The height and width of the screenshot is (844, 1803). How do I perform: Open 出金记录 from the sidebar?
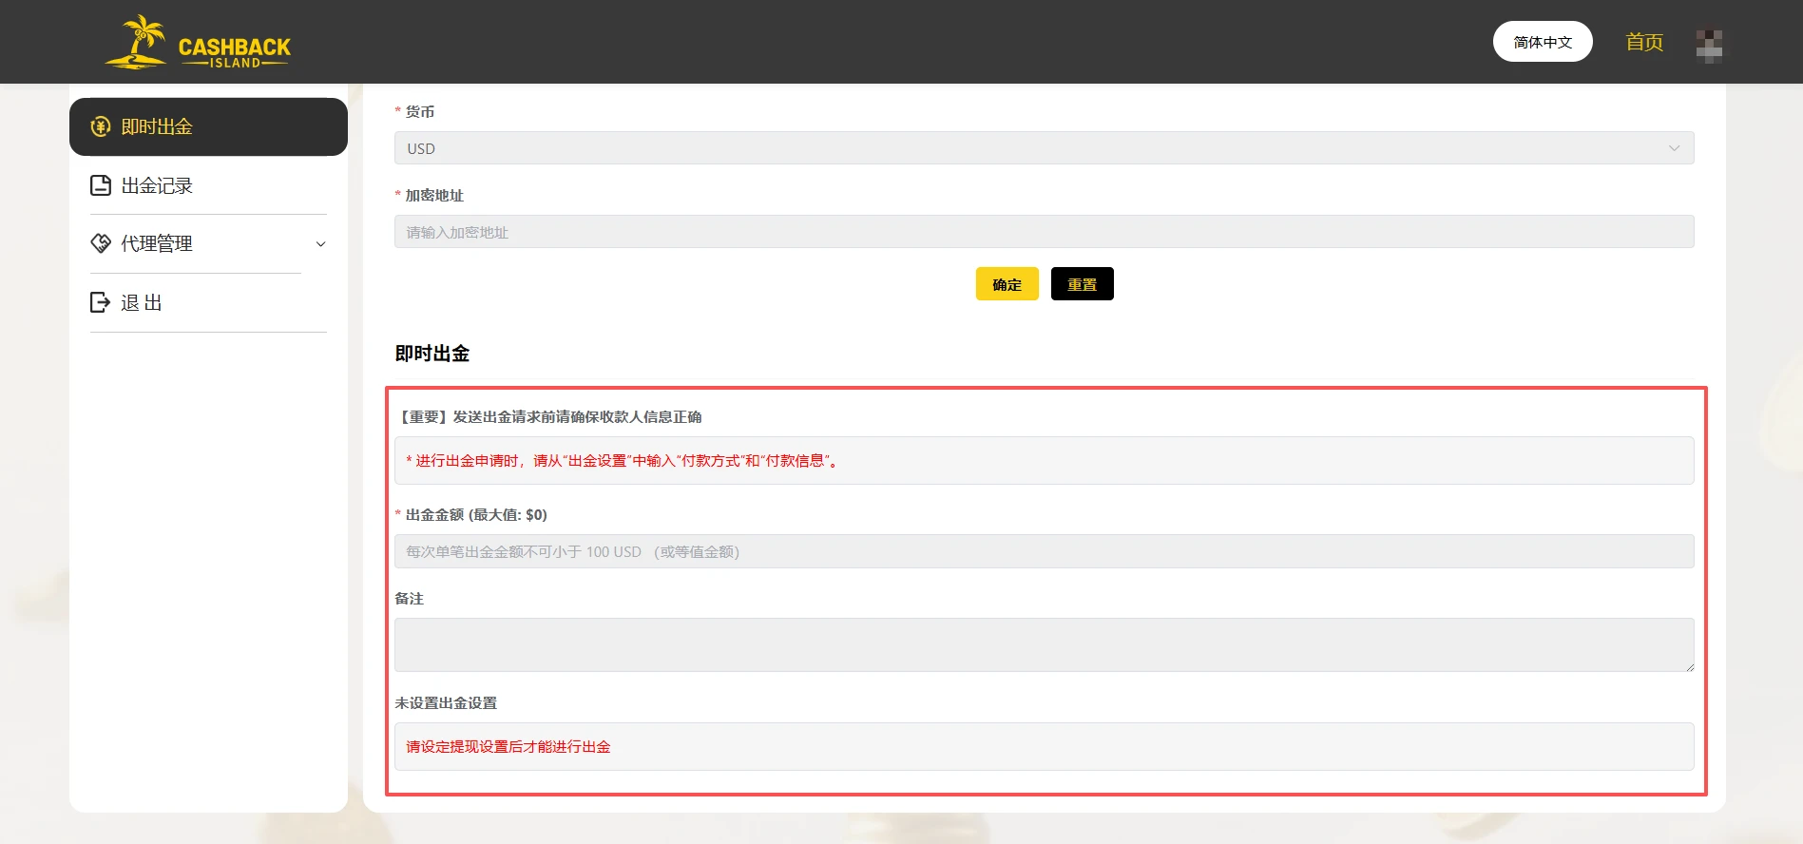[157, 185]
